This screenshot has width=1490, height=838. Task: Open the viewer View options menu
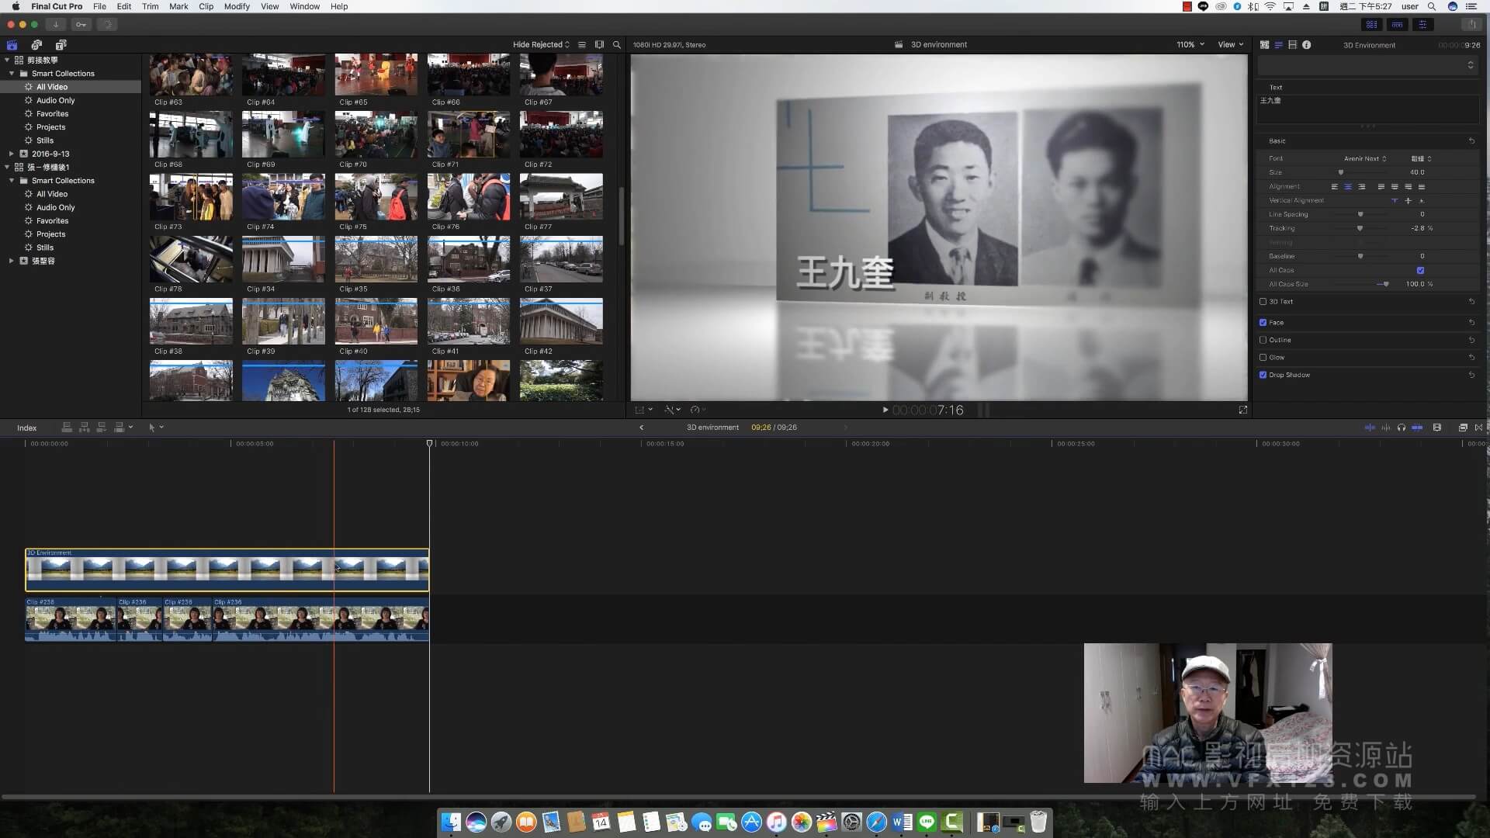tap(1231, 45)
